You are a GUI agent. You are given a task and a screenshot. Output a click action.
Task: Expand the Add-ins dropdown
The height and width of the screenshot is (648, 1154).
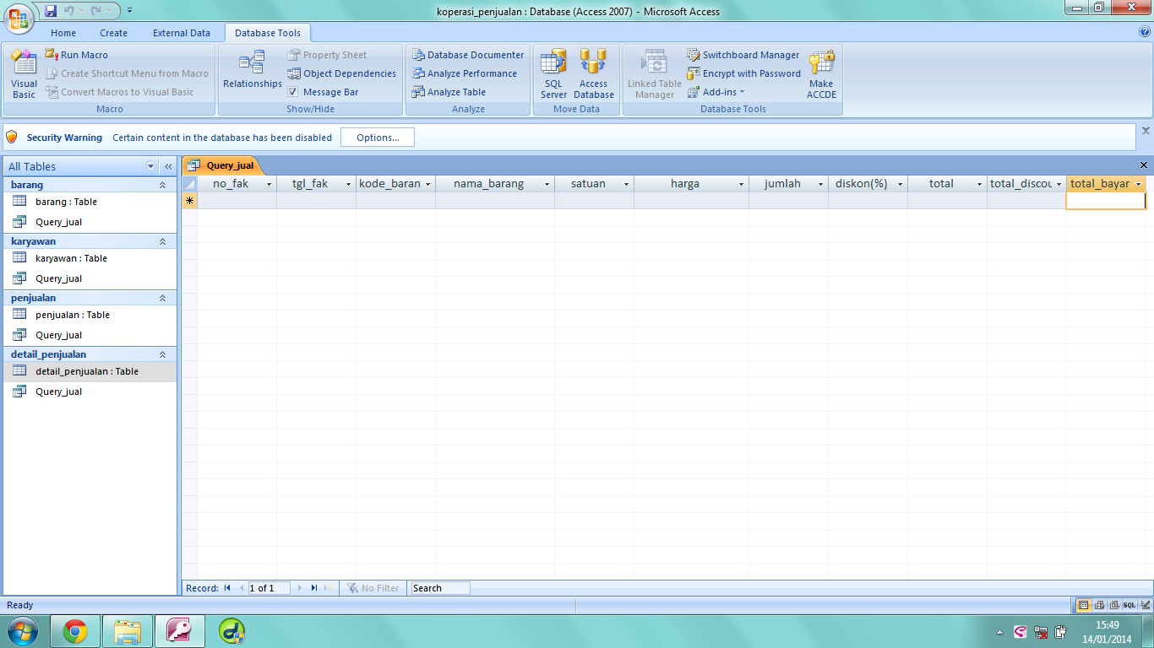[716, 92]
